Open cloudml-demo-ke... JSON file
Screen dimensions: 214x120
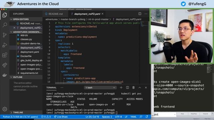point(31,44)
